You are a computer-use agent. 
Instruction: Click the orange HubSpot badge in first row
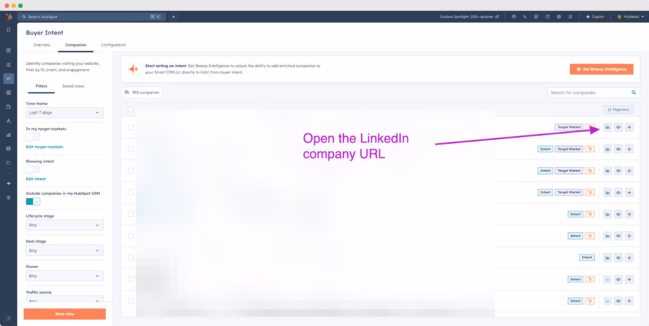pos(590,127)
